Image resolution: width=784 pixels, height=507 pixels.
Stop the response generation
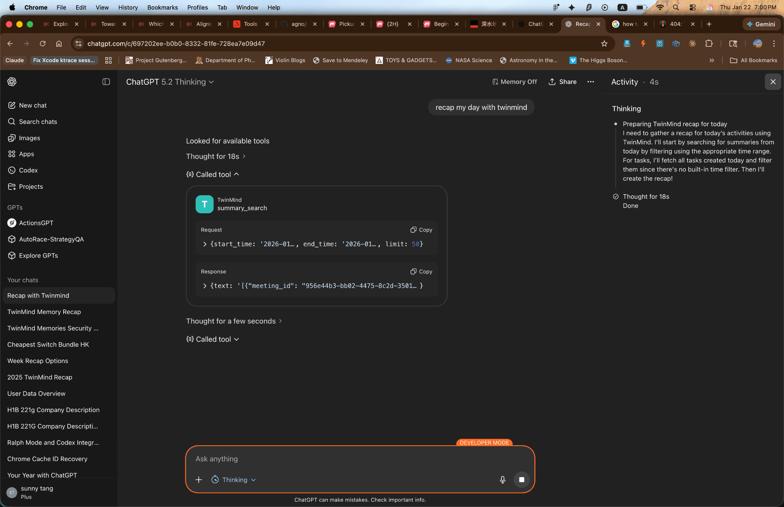tap(521, 479)
